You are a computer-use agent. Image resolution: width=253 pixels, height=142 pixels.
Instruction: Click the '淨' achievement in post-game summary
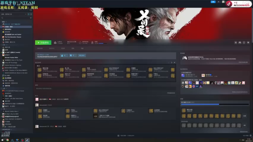coord(84,75)
